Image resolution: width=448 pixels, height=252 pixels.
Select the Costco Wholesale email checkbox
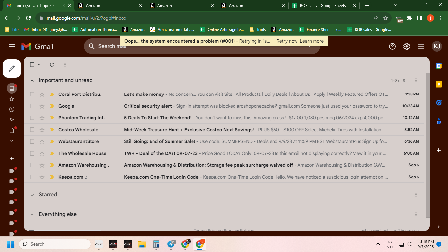point(32,130)
